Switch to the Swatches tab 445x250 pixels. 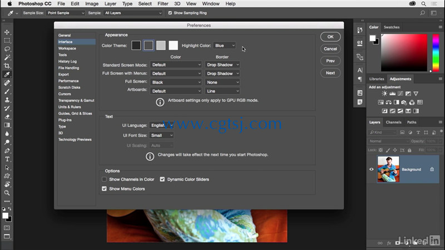click(392, 27)
